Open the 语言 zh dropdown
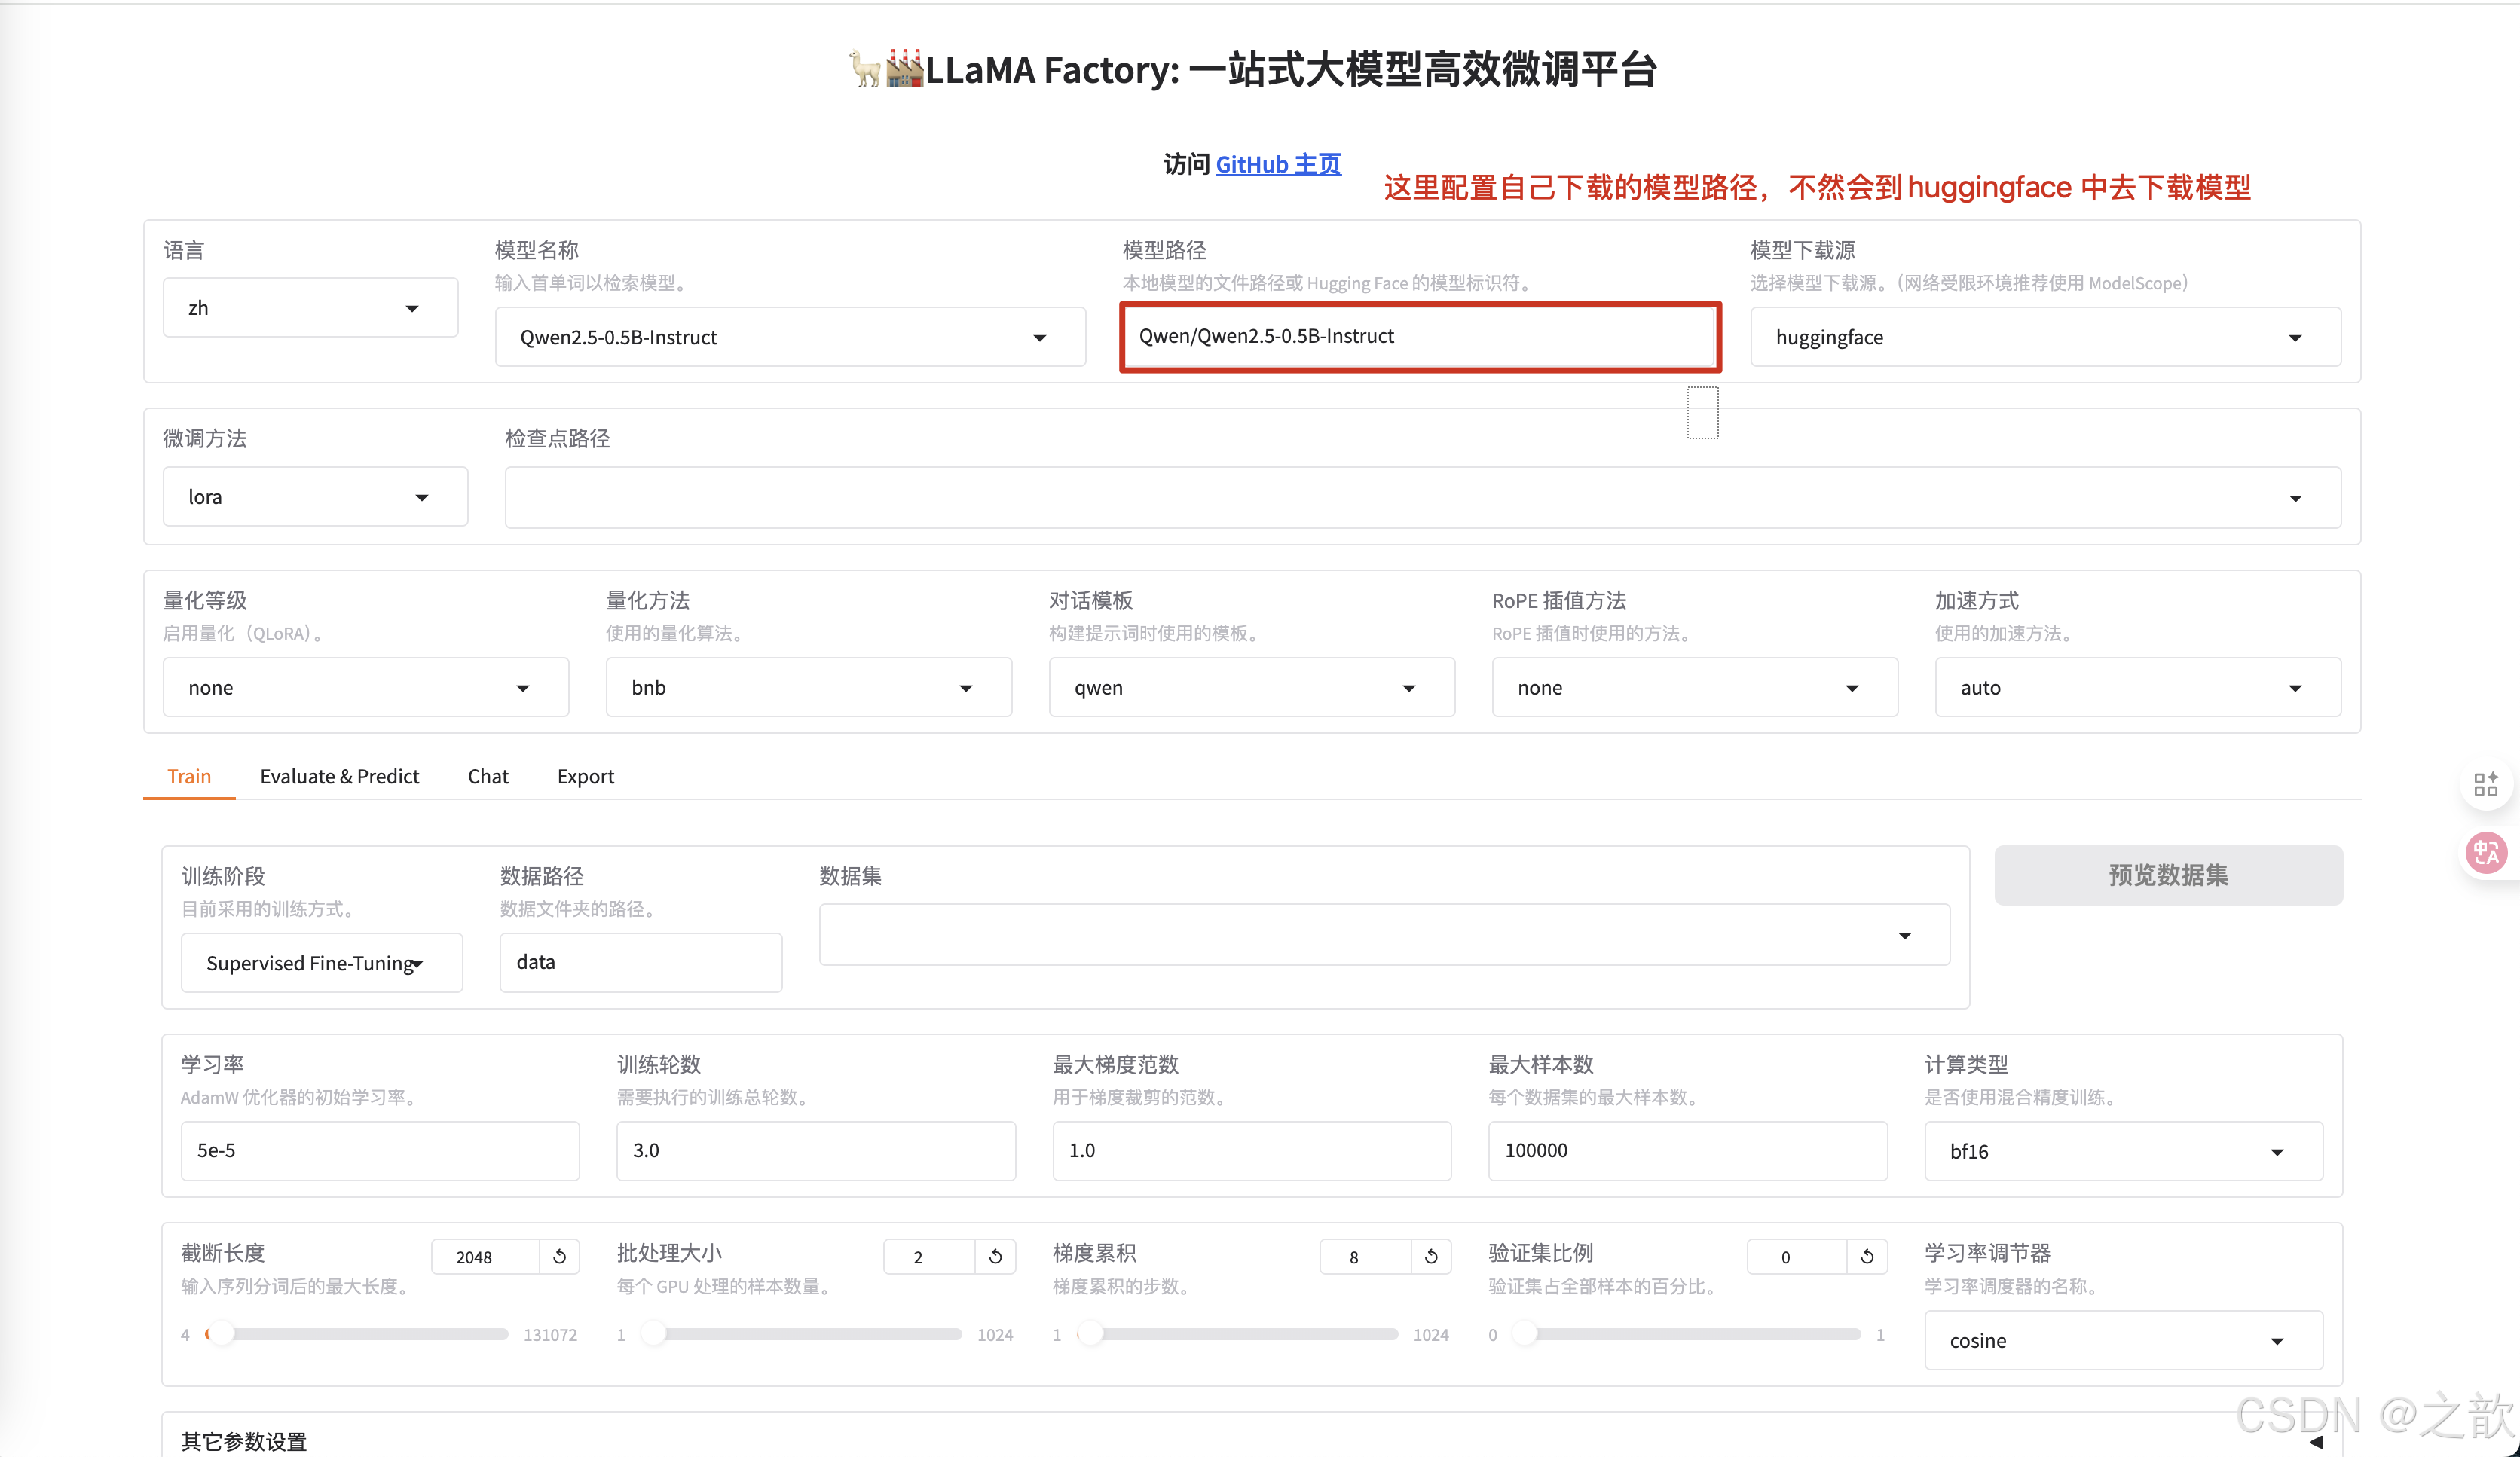The width and height of the screenshot is (2520, 1457). point(311,308)
